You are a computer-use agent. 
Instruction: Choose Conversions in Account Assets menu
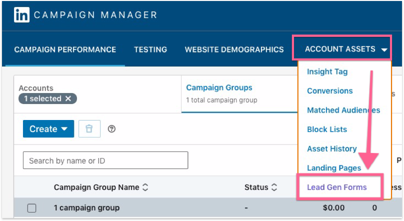329,91
